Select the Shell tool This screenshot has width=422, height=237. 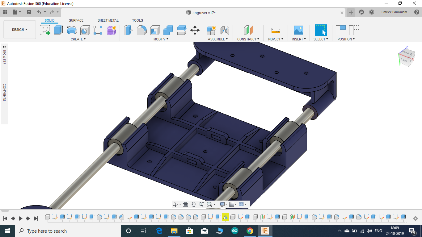[155, 30]
